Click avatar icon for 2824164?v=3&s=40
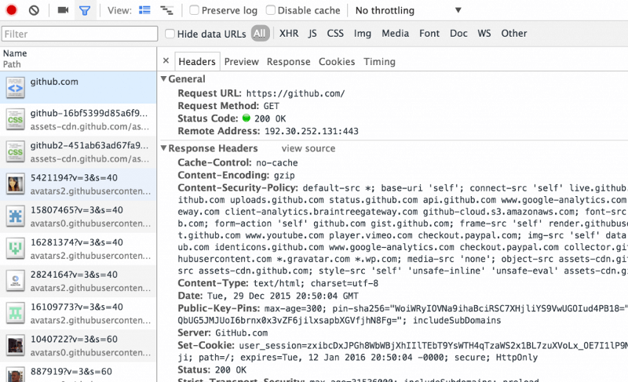The height and width of the screenshot is (382, 628). coord(15,281)
